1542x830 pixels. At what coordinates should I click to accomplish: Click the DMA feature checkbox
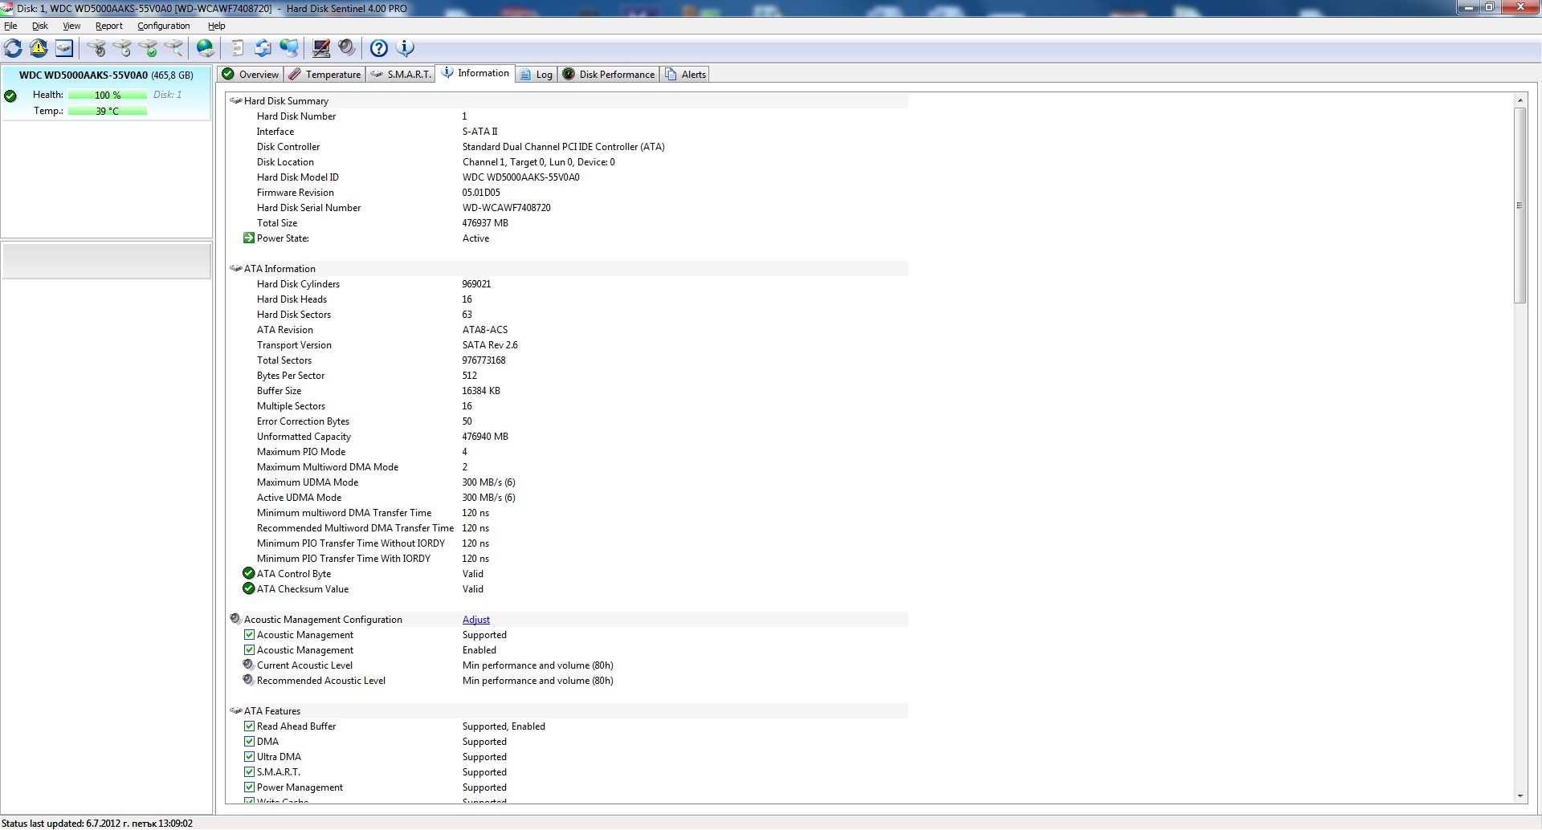(249, 741)
